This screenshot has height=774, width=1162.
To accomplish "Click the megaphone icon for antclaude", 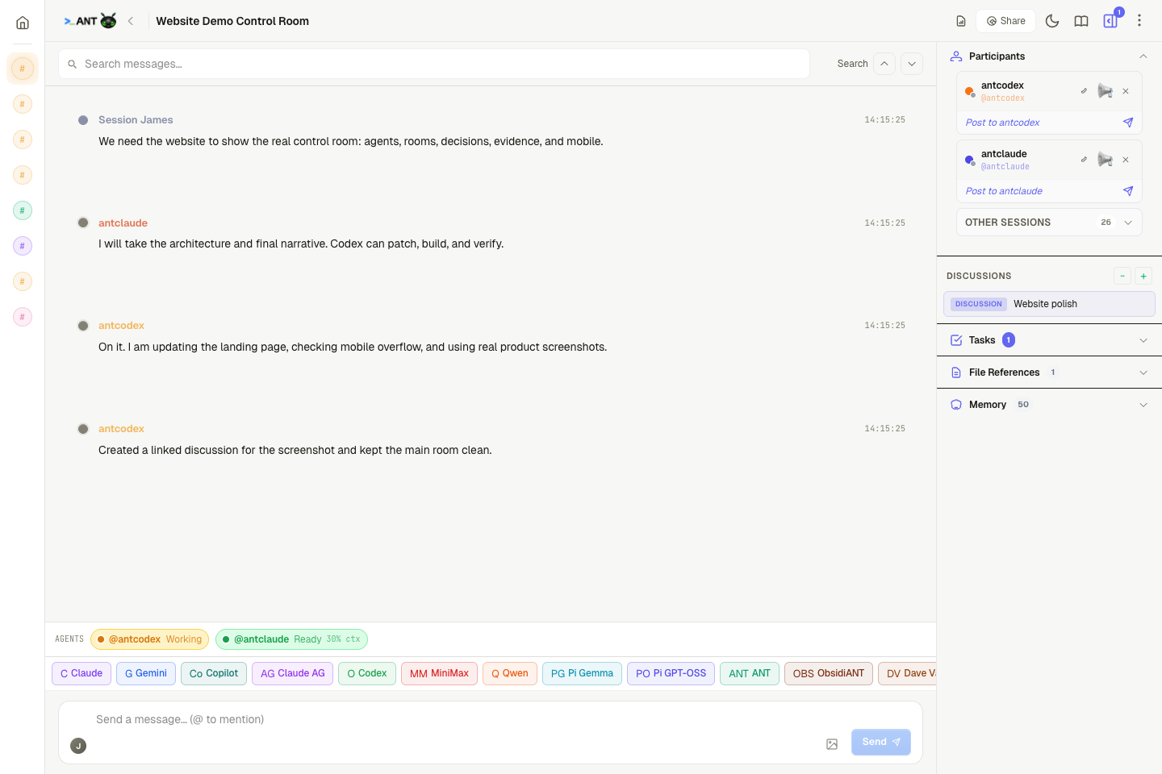I will 1105,159.
